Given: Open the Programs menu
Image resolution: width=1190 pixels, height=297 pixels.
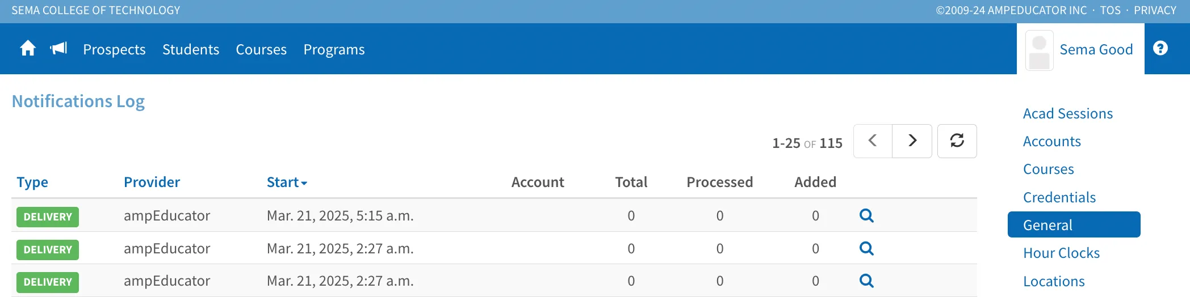Looking at the screenshot, I should pos(334,50).
